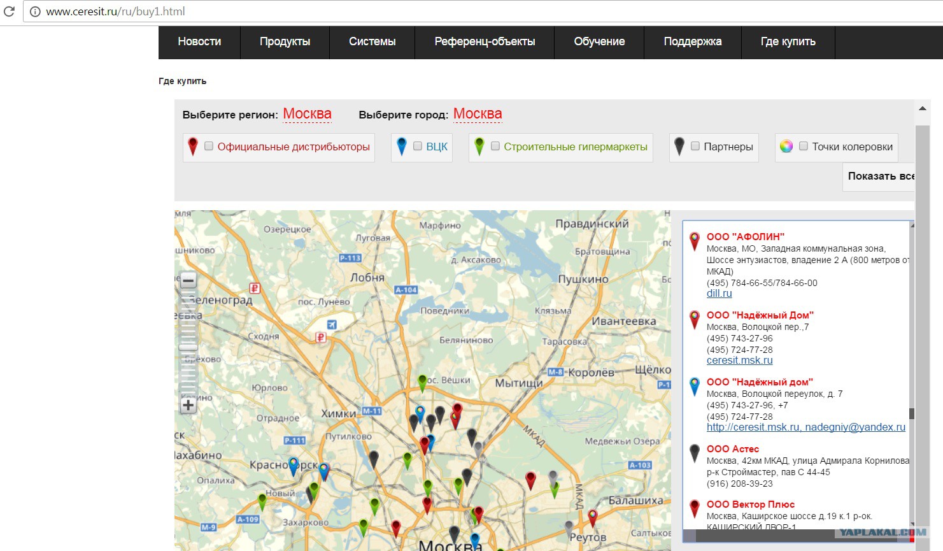943x551 pixels.
Task: Click the map zoom out minus button
Action: (x=188, y=280)
